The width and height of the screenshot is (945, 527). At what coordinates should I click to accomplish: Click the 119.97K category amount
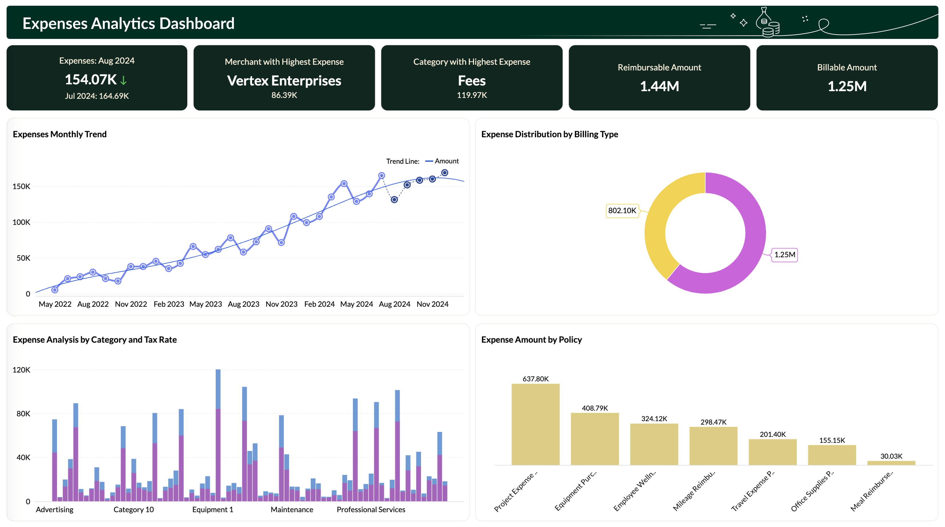pos(471,95)
